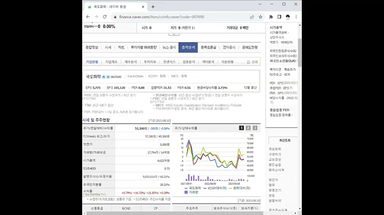Open the 투자자별 매매동향 tab
The height and width of the screenshot is (215, 384).
[x=143, y=47]
